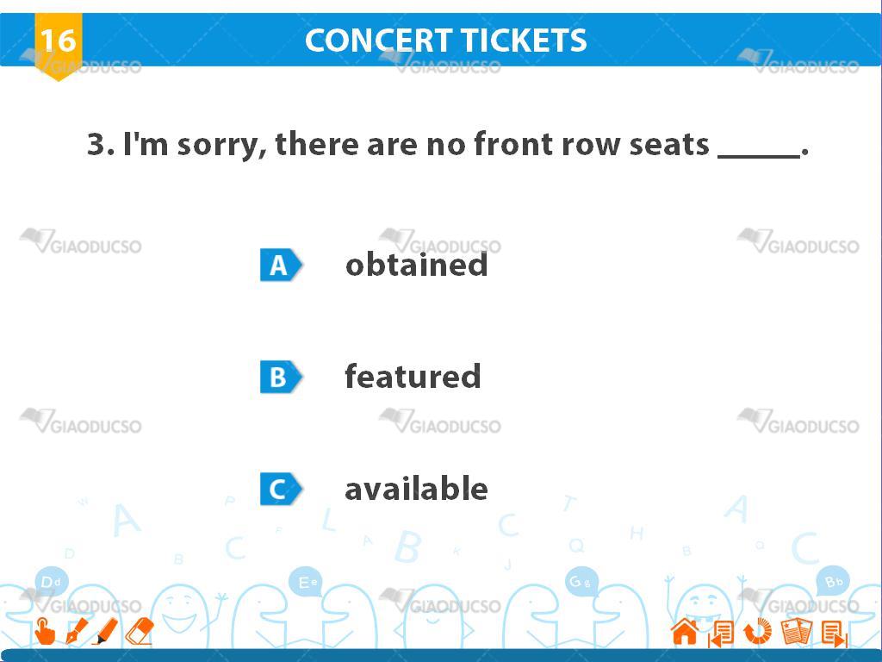The height and width of the screenshot is (662, 882).
Task: Select the hand pointer tool
Action: 45,631
